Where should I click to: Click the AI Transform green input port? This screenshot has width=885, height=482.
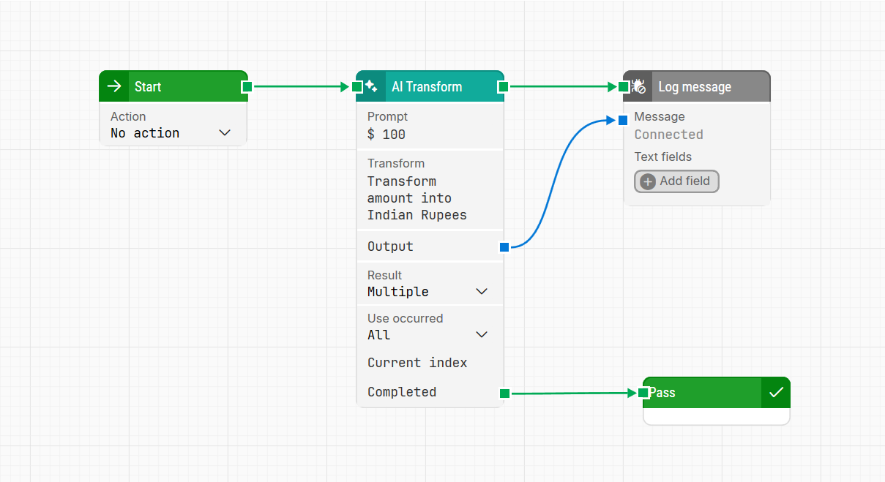coord(357,86)
